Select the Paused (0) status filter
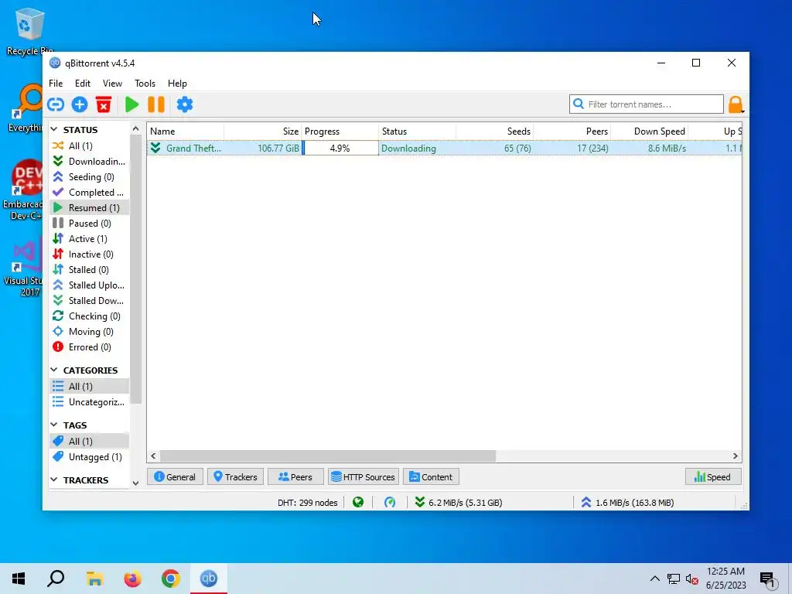 89,224
